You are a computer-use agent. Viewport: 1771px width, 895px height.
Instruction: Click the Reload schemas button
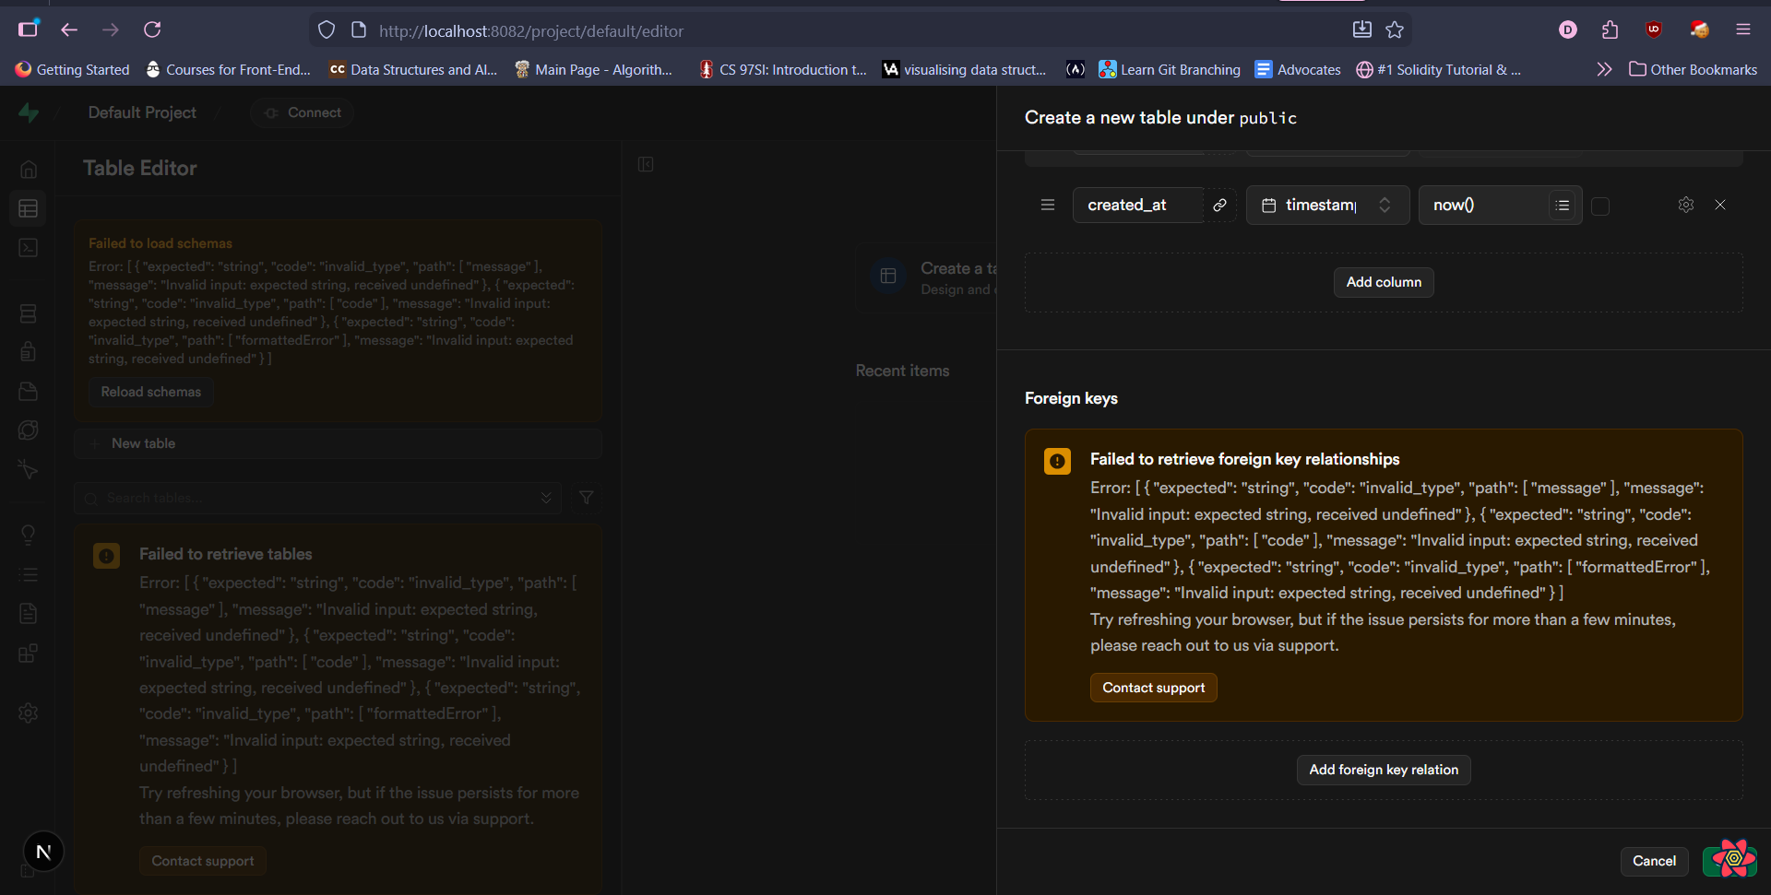tap(151, 392)
